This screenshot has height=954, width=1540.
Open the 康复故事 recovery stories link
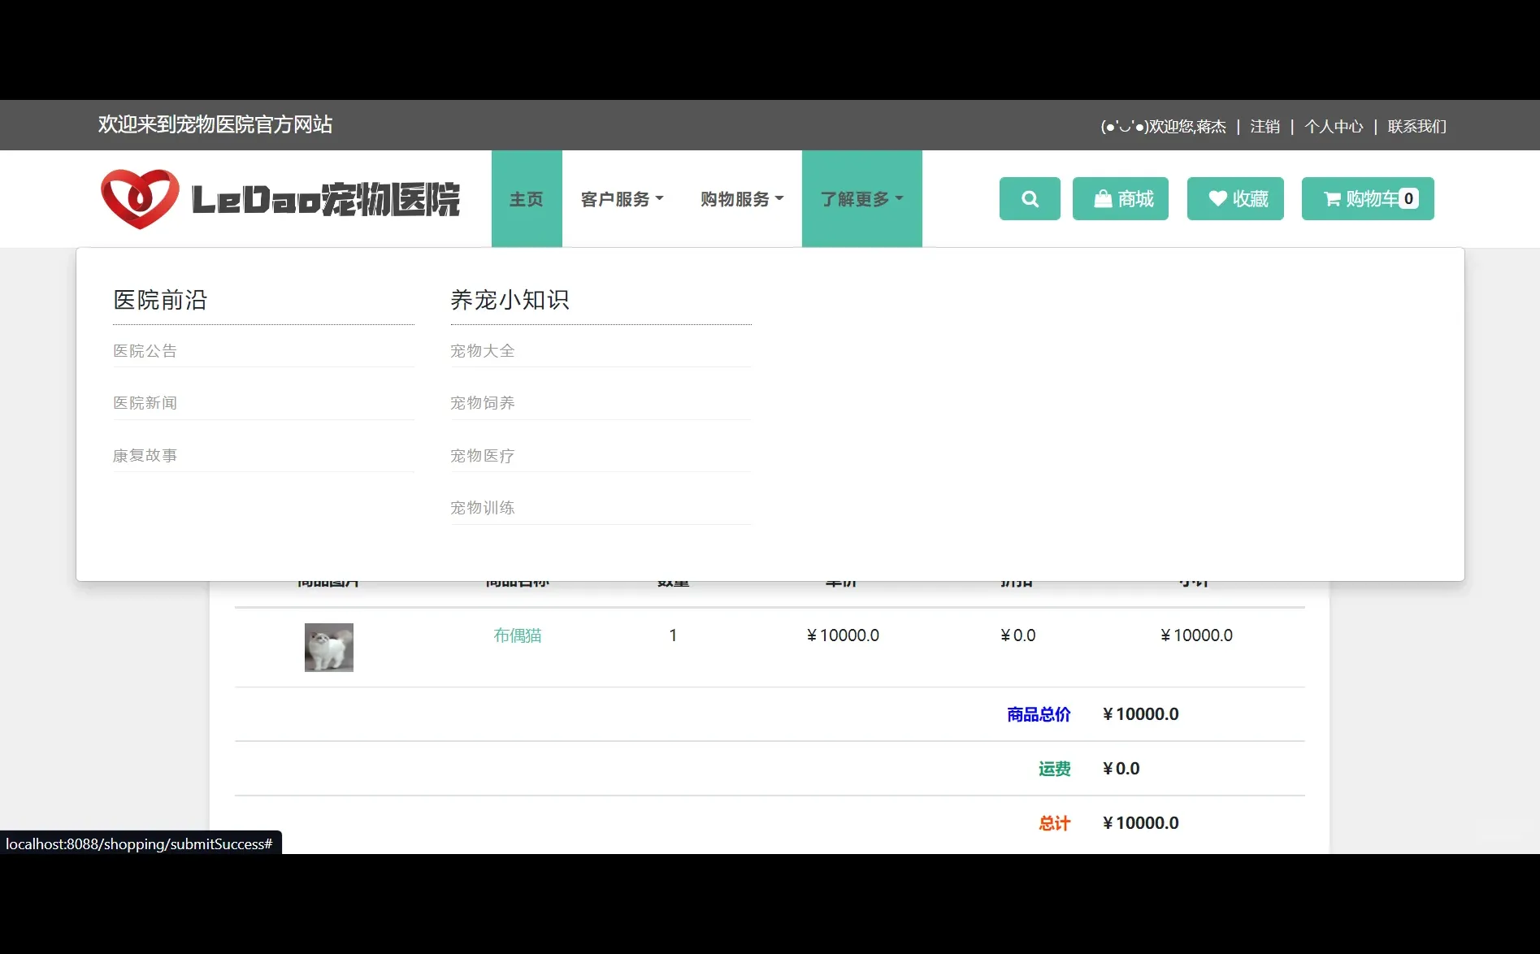coord(145,455)
